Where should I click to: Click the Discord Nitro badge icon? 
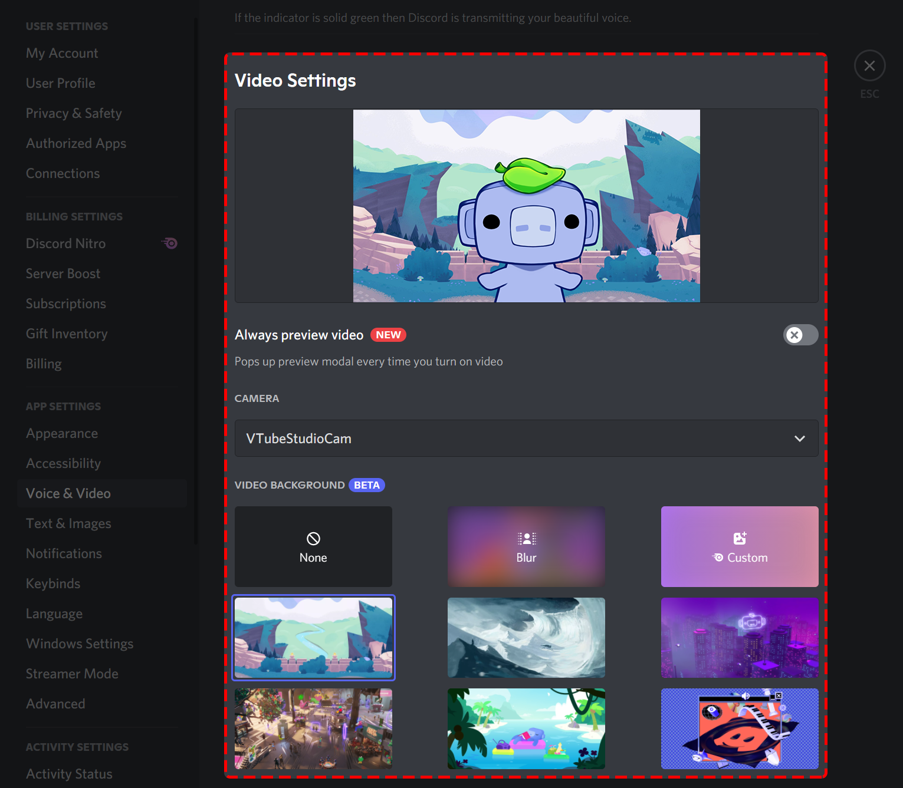pos(170,243)
